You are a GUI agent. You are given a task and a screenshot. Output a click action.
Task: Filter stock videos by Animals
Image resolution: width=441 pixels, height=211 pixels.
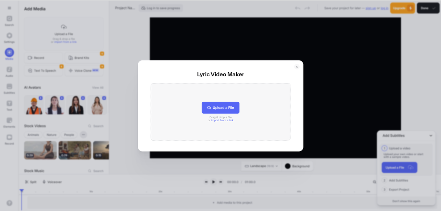click(x=33, y=135)
